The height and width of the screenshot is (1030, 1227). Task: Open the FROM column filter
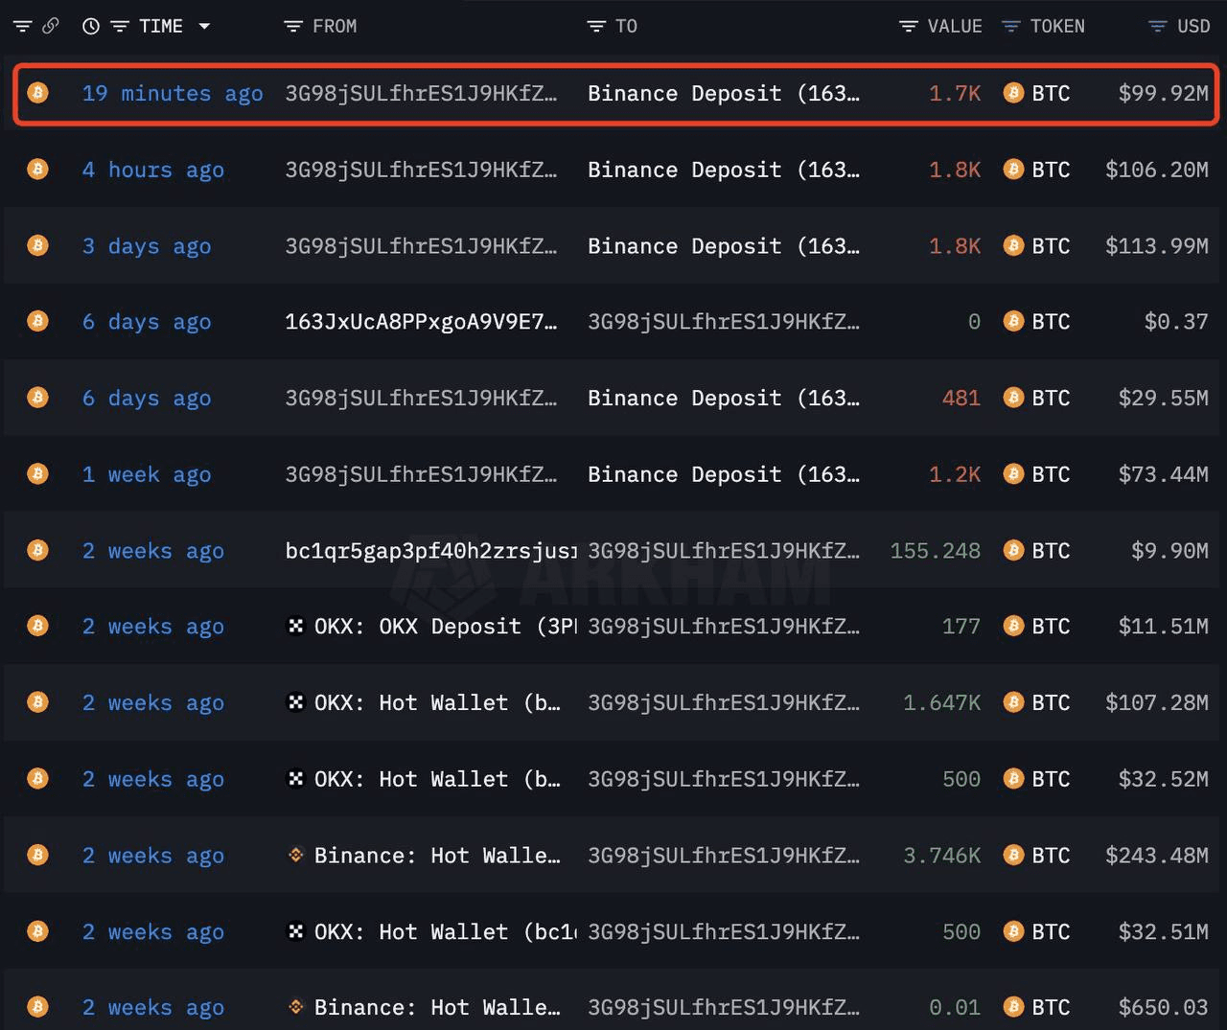[293, 26]
